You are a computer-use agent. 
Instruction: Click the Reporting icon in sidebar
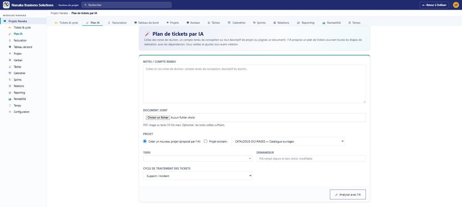tap(10, 93)
